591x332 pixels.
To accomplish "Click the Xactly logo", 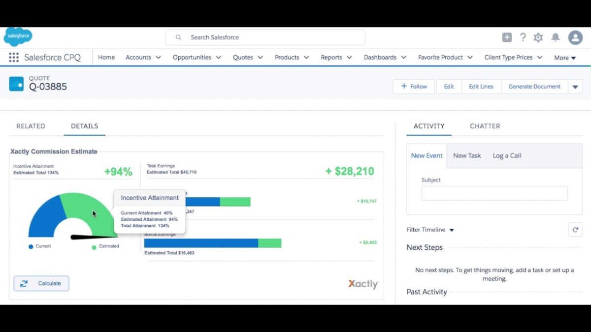I will coord(363,284).
